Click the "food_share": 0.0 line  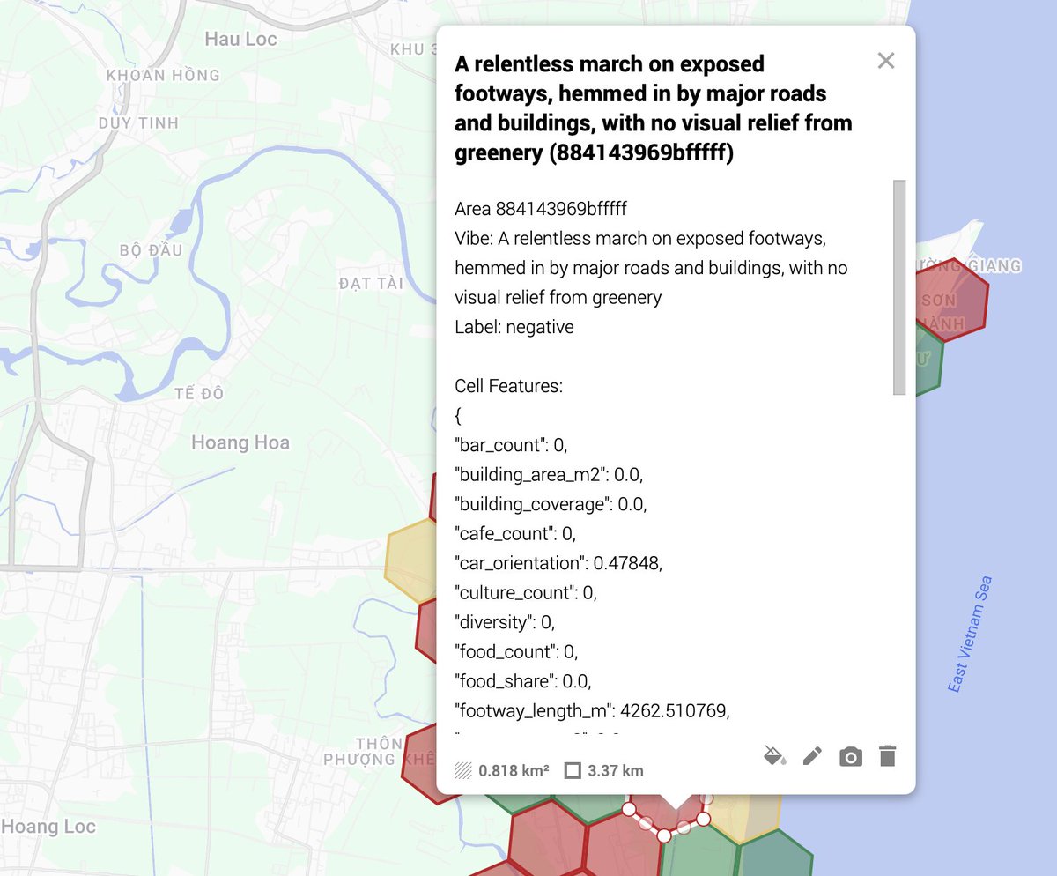[x=523, y=681]
